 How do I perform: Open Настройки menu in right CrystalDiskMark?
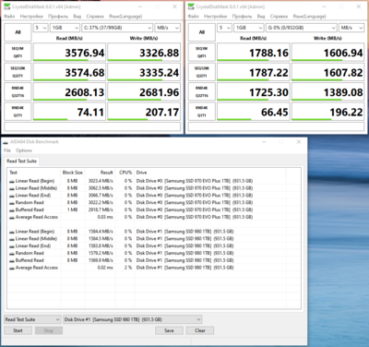tap(215, 17)
